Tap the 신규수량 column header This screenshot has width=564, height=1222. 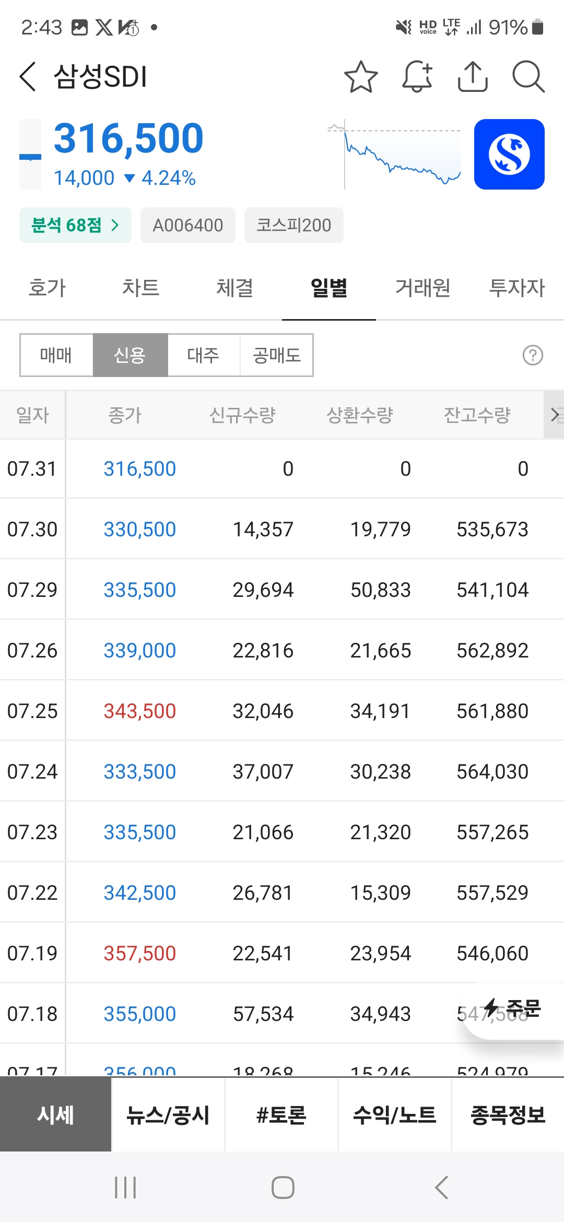242,415
